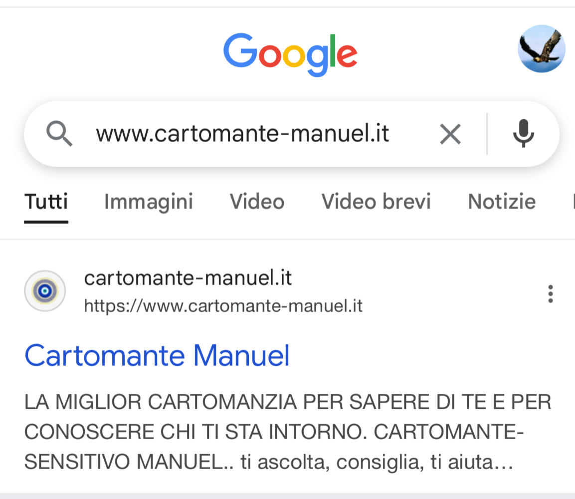The height and width of the screenshot is (499, 575).
Task: Switch to the Video tab
Action: [257, 202]
